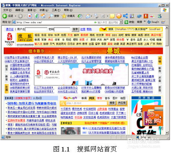Click the orange globe toolbar icon
Image resolution: width=171 pixels, height=153 pixels.
(119, 16)
